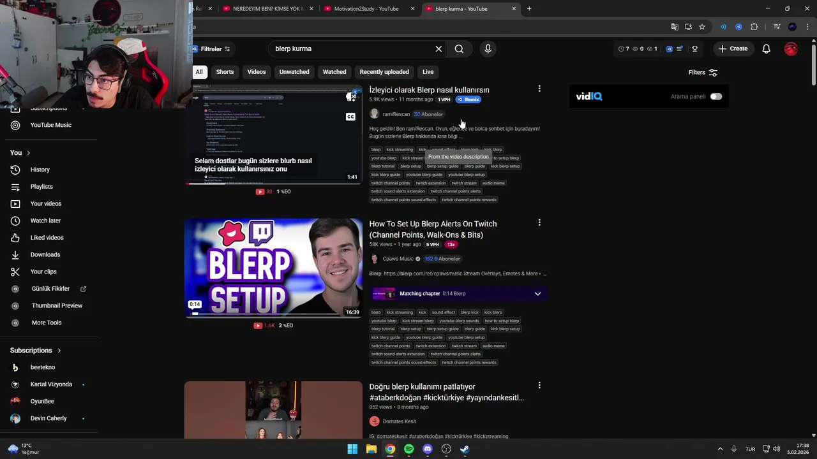Click progress bar under first video thumbnail
Screen dimensions: 817x459
(273, 184)
